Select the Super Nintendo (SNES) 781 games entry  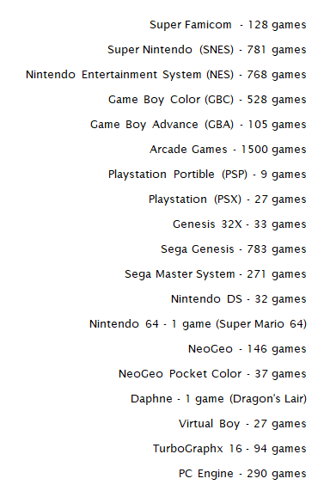206,50
